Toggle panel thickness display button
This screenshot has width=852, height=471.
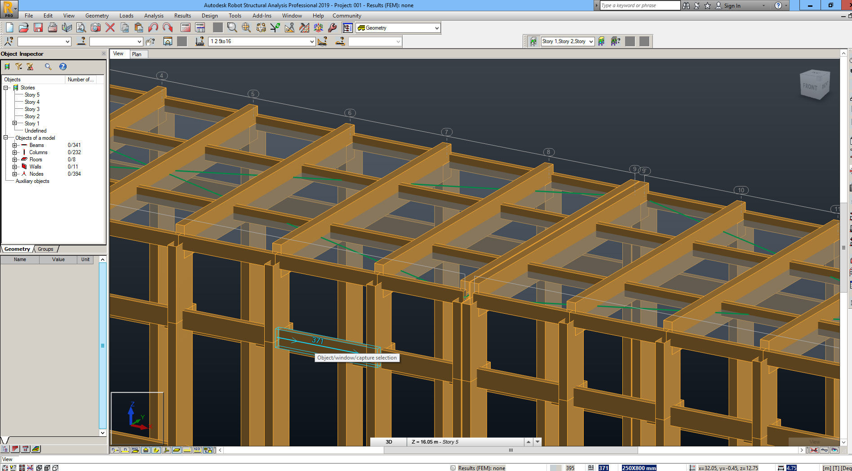[x=177, y=450]
